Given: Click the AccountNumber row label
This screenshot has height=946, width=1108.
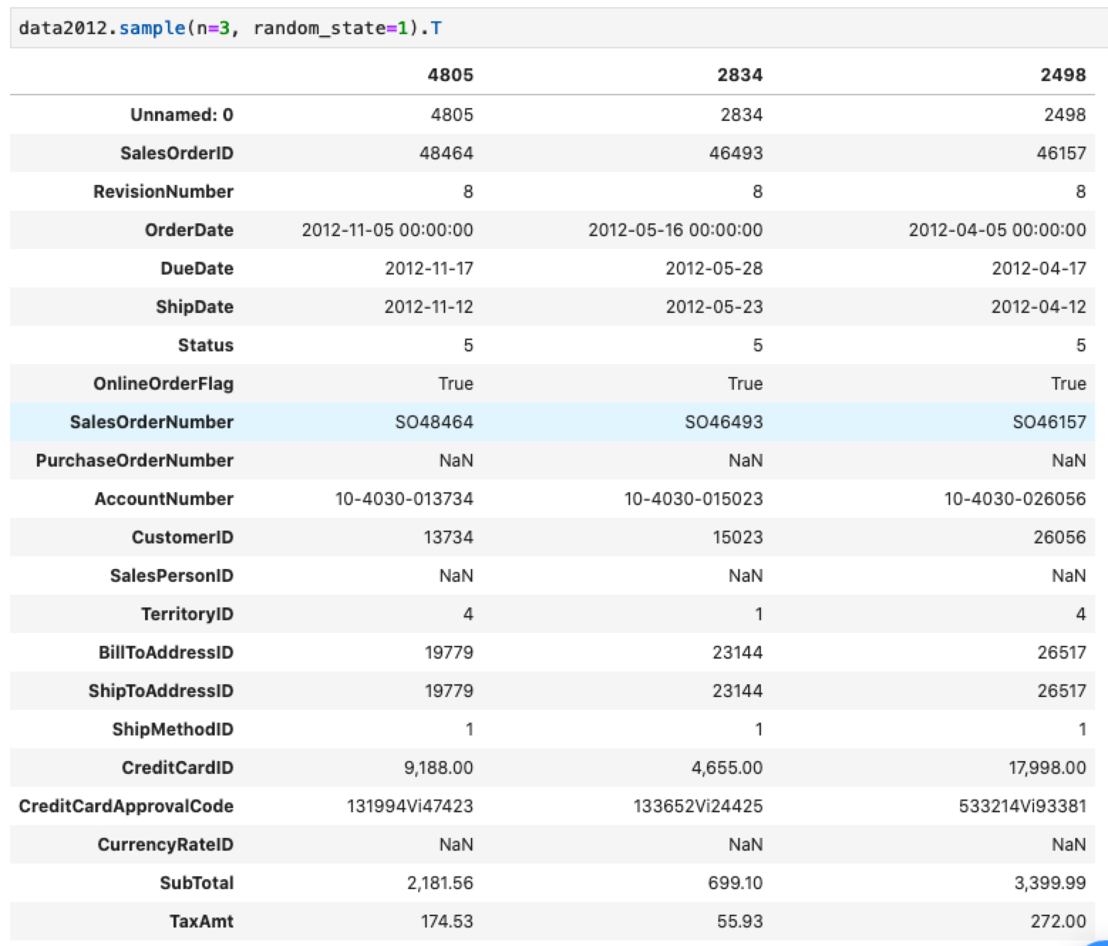Looking at the screenshot, I should point(164,499).
